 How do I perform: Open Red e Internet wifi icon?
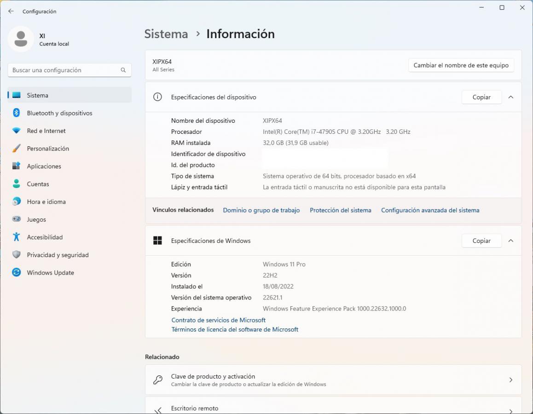pyautogui.click(x=17, y=131)
